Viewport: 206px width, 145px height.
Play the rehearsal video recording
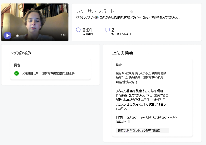point(7,35)
